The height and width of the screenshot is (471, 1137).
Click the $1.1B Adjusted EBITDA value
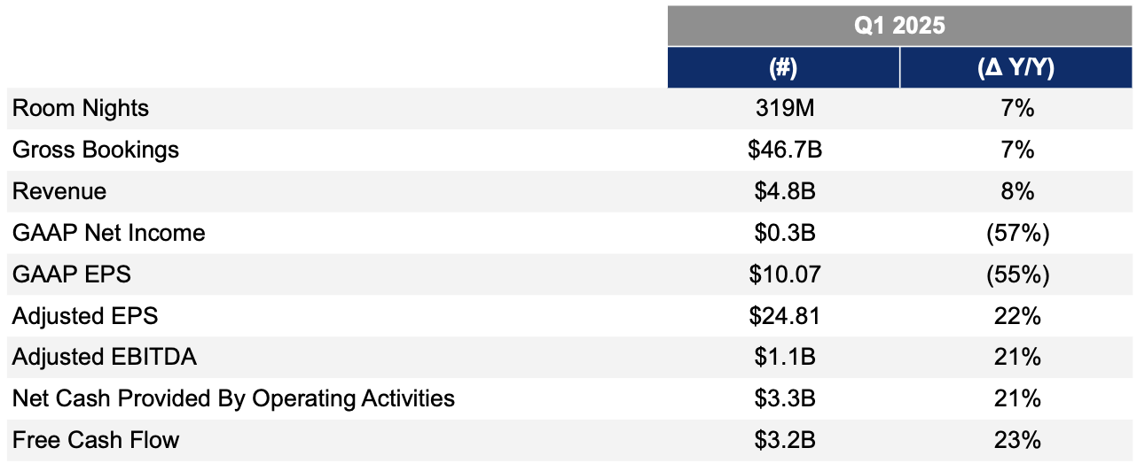pos(784,358)
